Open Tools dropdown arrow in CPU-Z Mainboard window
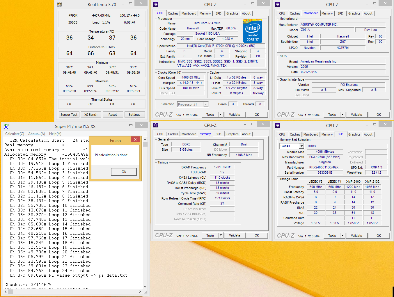394x297 pixels. tap(342, 115)
